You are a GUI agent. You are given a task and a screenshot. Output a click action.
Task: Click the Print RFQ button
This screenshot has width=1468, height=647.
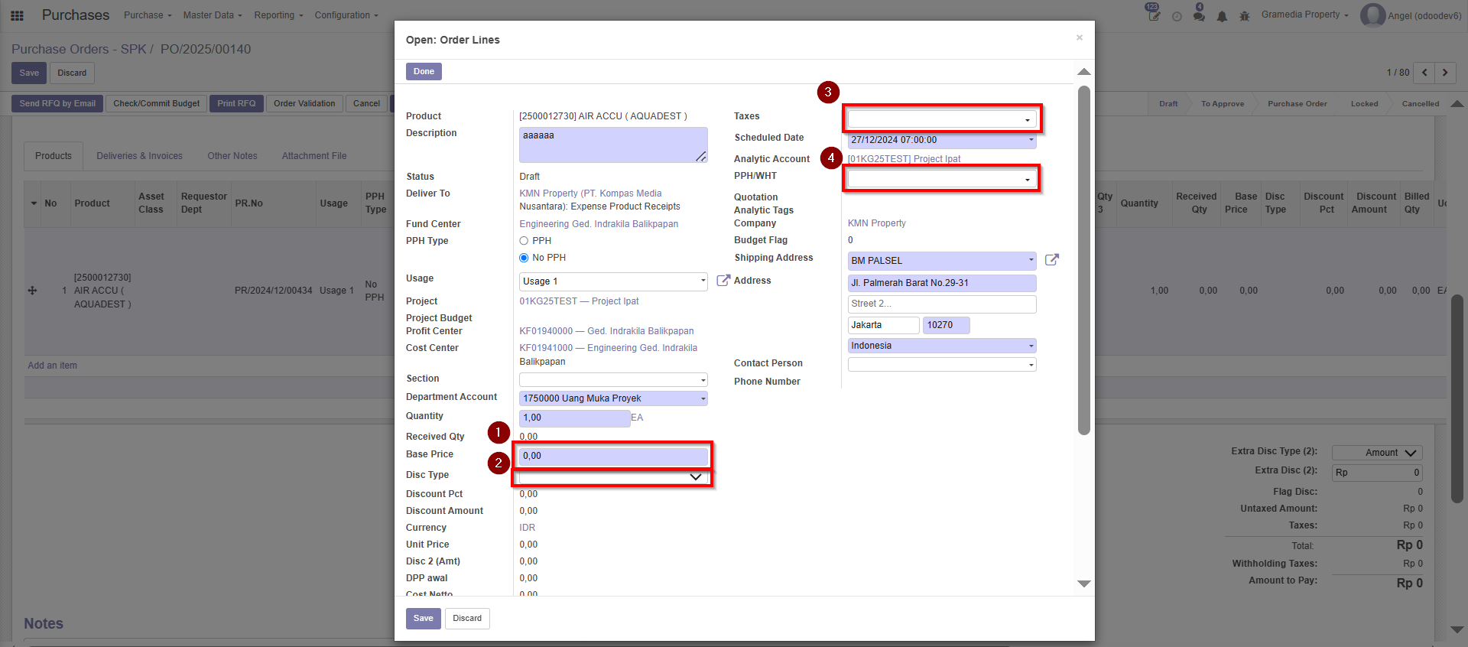(x=236, y=103)
